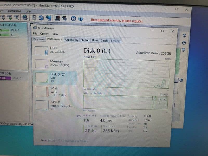Screen dimensions: 208x156
Task: Click the Task Manager title bar icon
Action: coord(35,28)
